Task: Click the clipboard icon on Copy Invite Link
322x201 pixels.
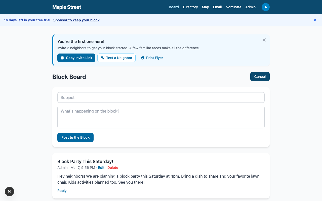Action: [62, 58]
